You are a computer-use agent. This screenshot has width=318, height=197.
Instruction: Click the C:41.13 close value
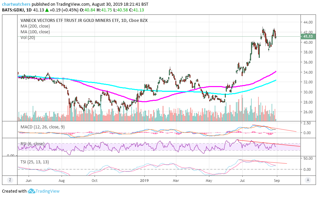click(137, 10)
